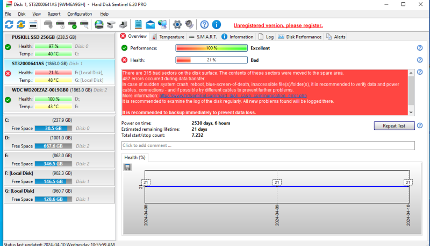The height and width of the screenshot is (246, 430).
Task: Click the greyed disk icon after first separator
Action: (x=48, y=25)
